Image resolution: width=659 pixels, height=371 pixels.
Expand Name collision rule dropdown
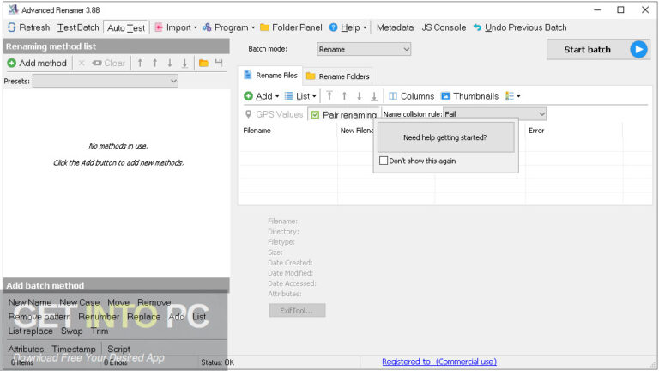tap(495, 114)
